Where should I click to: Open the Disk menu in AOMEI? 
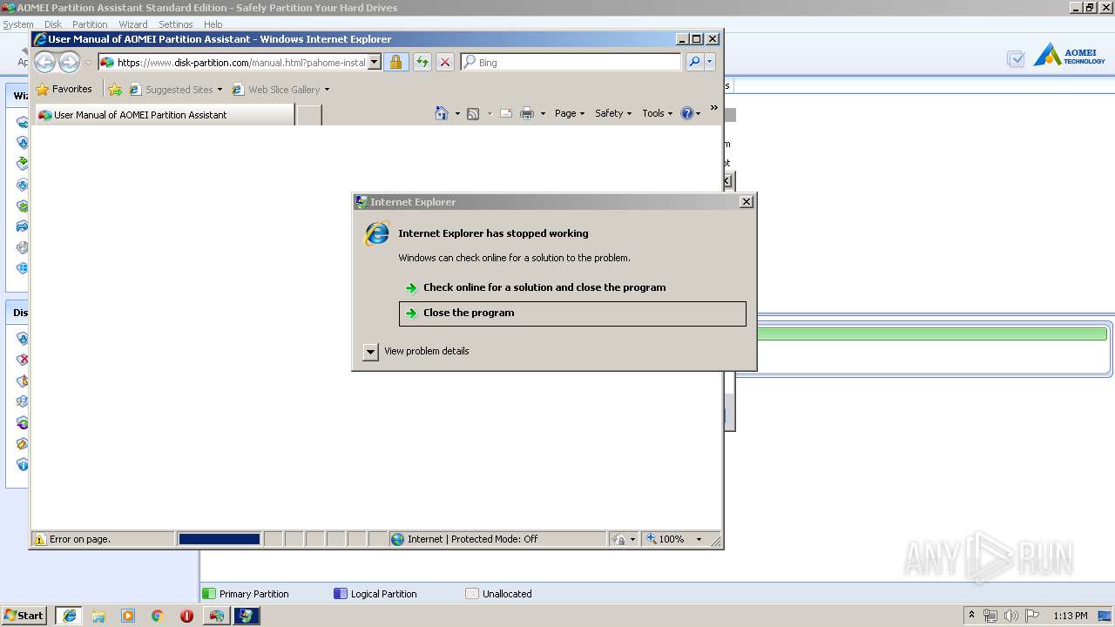point(53,24)
